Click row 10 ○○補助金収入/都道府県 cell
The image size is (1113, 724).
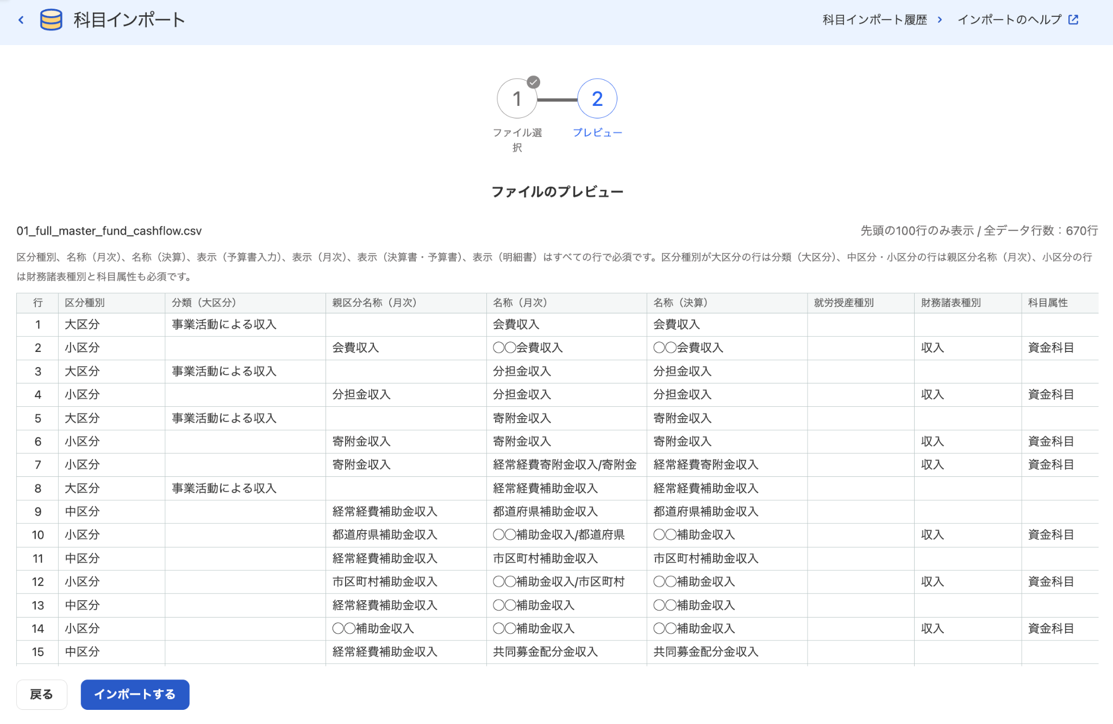566,535
